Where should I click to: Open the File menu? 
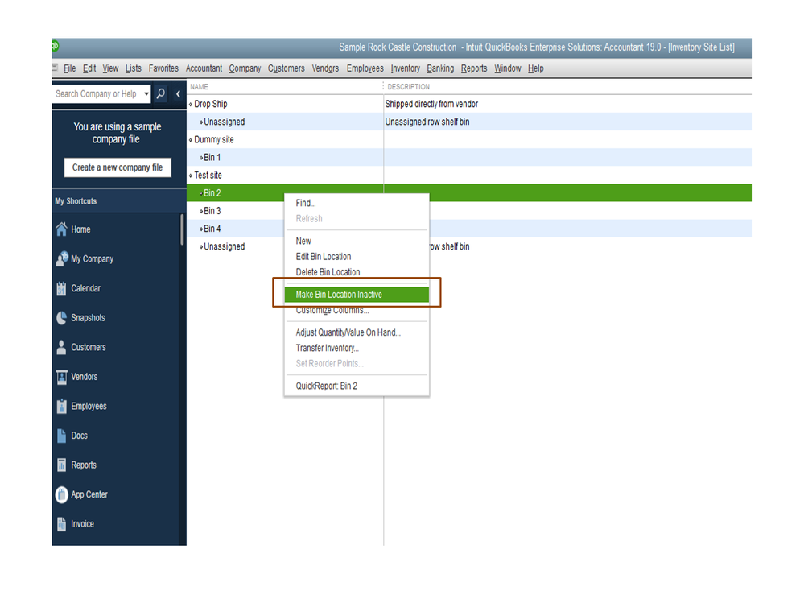[x=70, y=68]
